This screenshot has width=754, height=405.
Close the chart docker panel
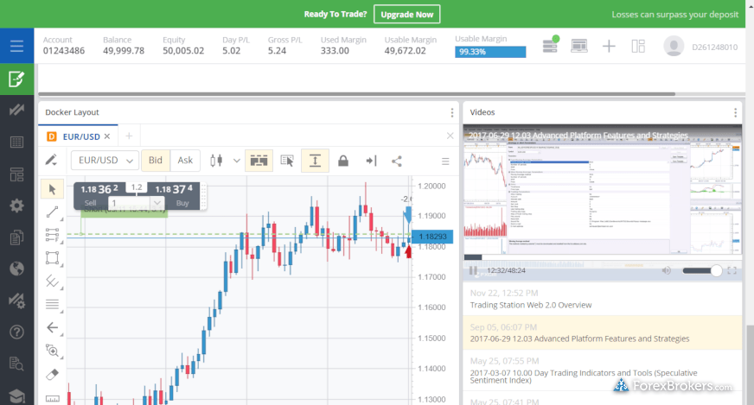click(x=450, y=136)
